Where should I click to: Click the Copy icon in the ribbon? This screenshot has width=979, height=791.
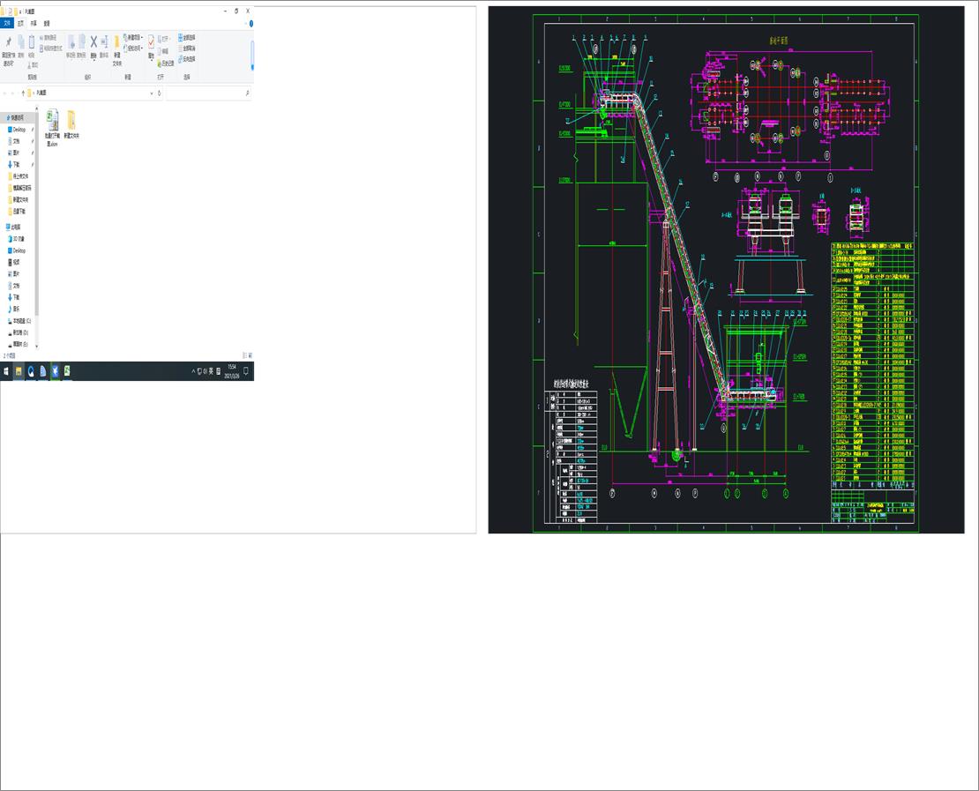point(20,42)
